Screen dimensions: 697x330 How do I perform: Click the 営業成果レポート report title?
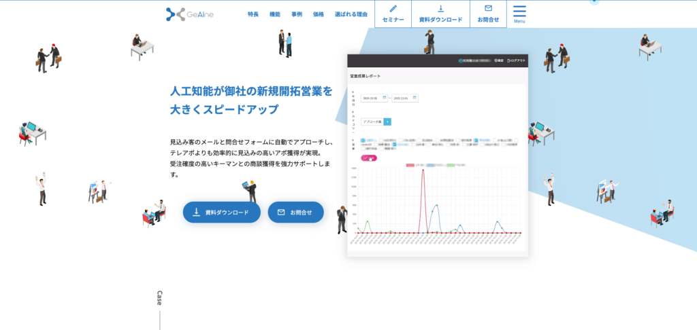point(366,76)
